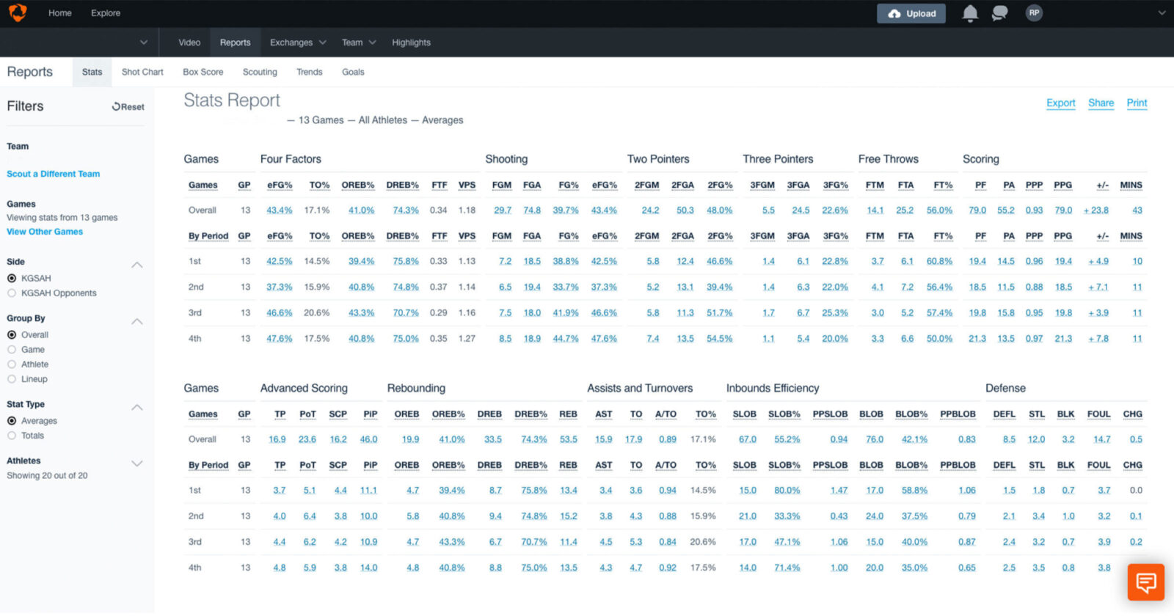
Task: Open the Exchanges dropdown menu
Action: point(297,43)
